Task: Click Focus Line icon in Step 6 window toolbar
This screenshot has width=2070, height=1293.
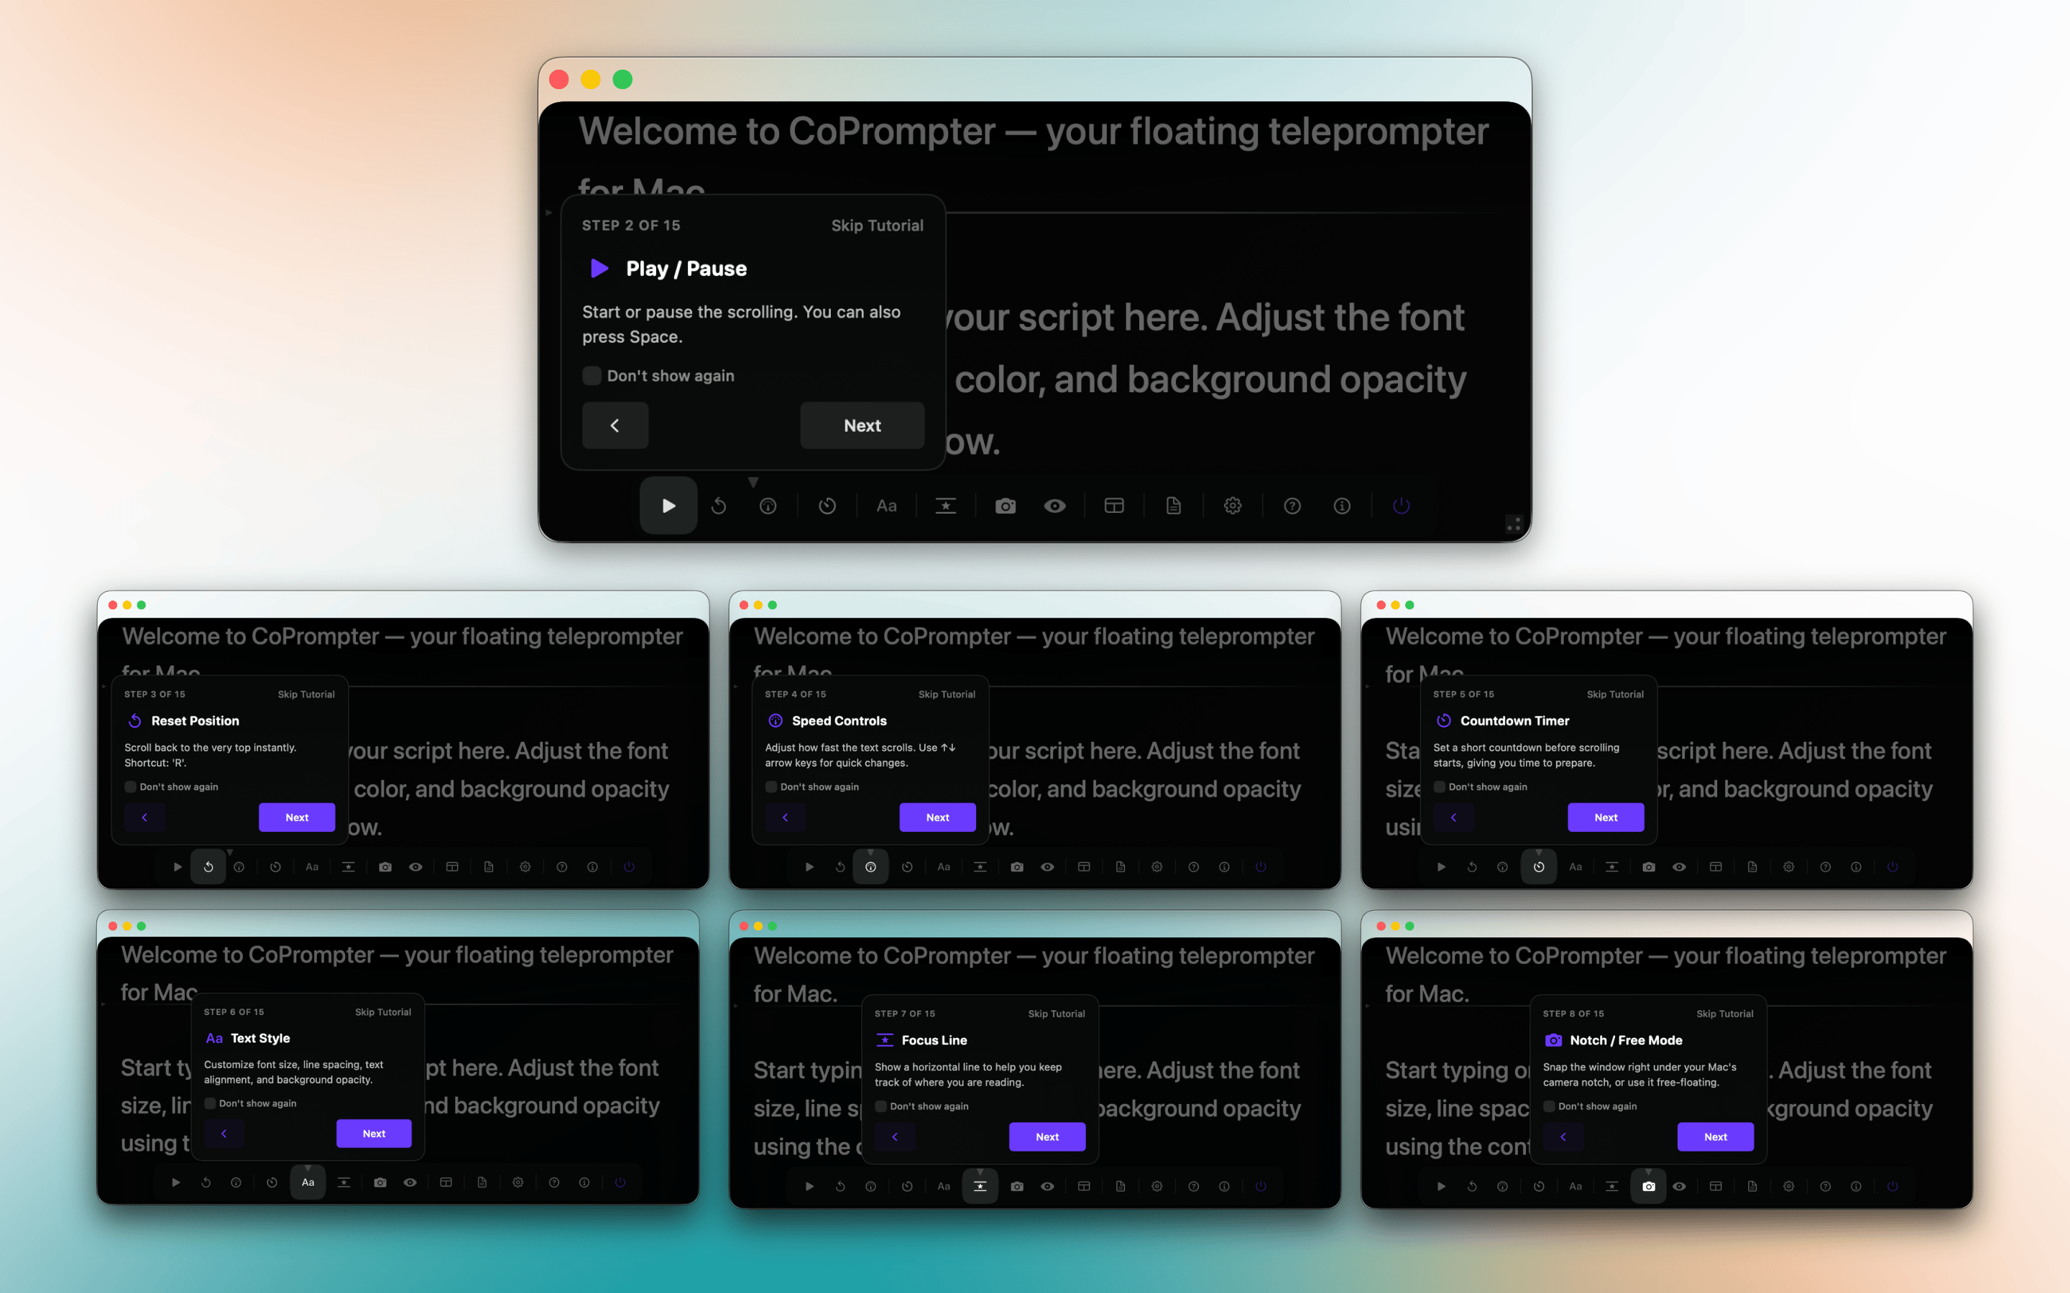Action: [344, 1182]
